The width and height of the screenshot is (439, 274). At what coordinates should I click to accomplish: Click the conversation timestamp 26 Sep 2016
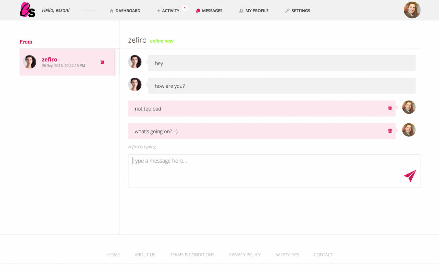(63, 66)
